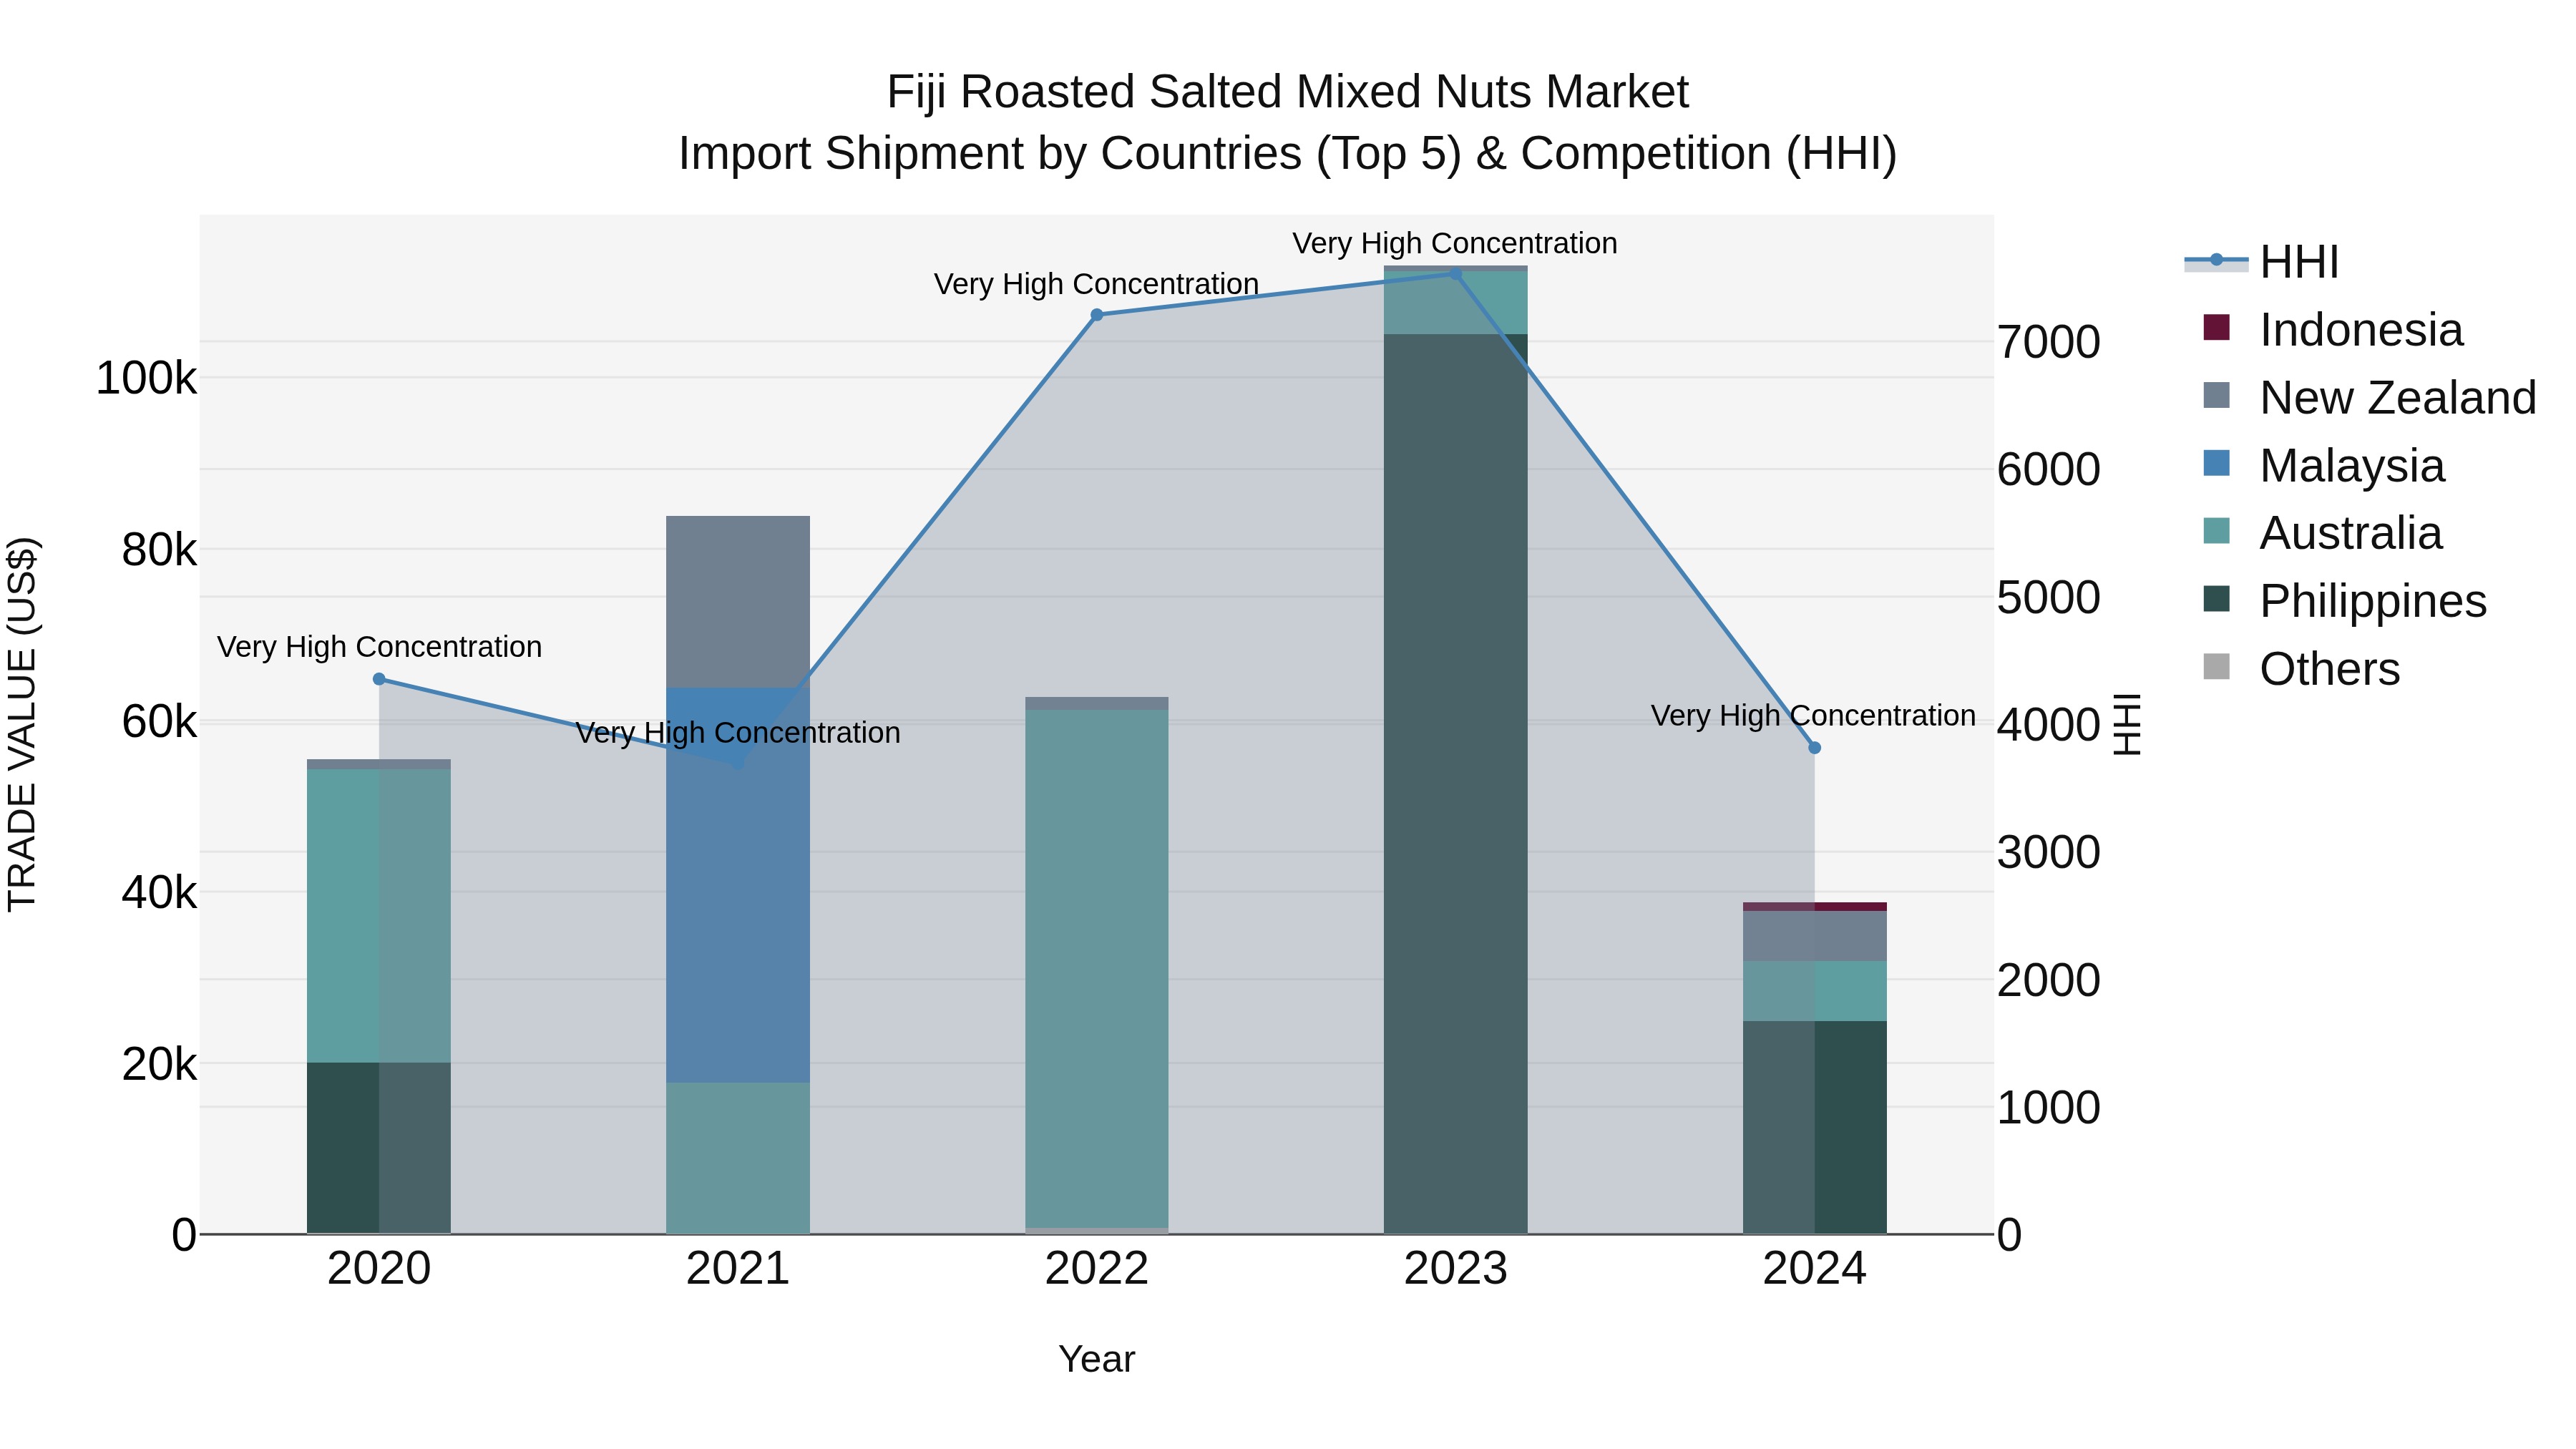Click the Australia bar segment in 2021
Screen dimensions: 2576x1449
tap(738, 1158)
